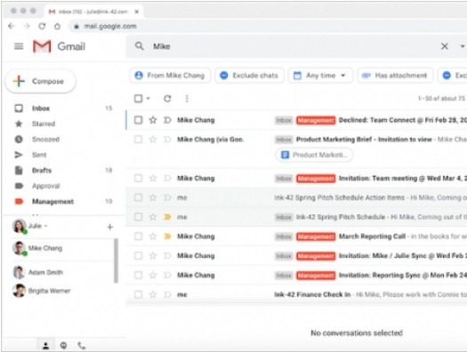The height and width of the screenshot is (352, 467).
Task: Select the Declined: Team Connect email checkbox
Action: click(138, 120)
